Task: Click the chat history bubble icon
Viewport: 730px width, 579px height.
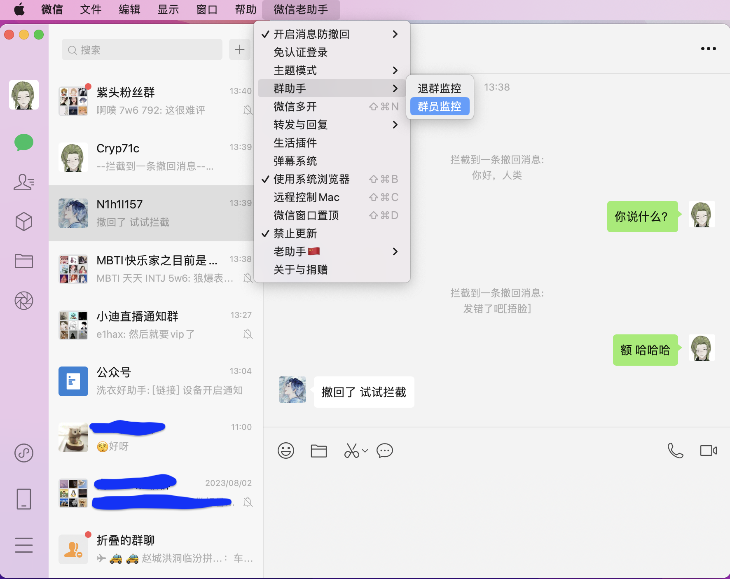Action: tap(384, 451)
